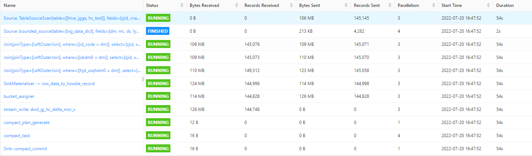Open Join where id_code = dm
This screenshot has width=532, height=156.
point(72,44)
